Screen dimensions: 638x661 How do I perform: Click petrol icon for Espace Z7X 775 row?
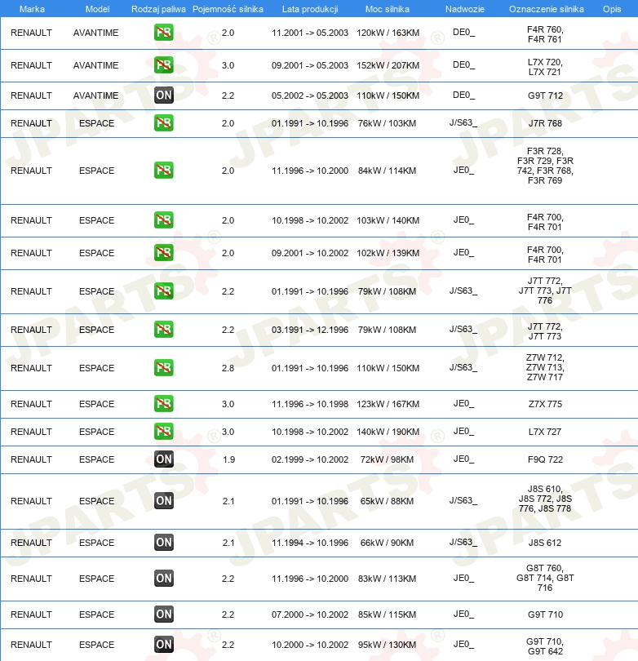tap(163, 404)
